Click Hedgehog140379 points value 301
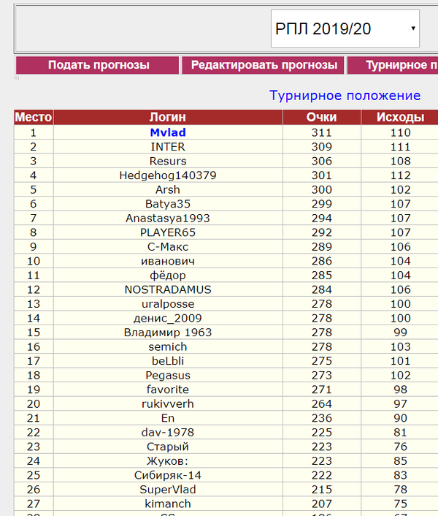438x516 pixels. pyautogui.click(x=322, y=175)
